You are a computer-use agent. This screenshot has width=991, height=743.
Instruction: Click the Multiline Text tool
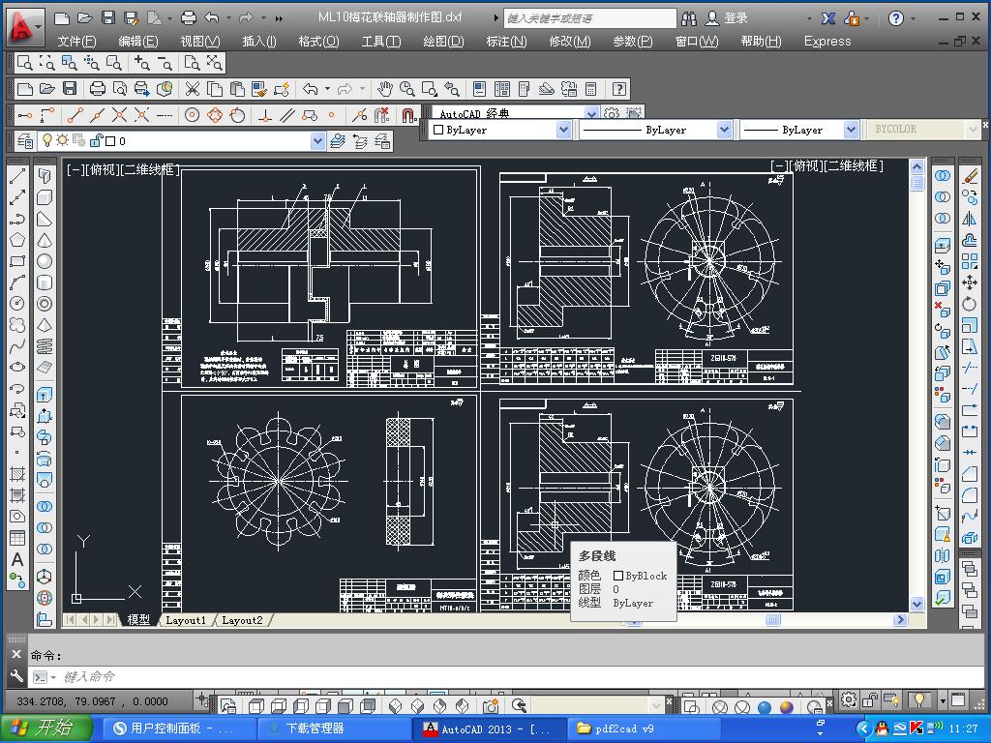pyautogui.click(x=17, y=559)
